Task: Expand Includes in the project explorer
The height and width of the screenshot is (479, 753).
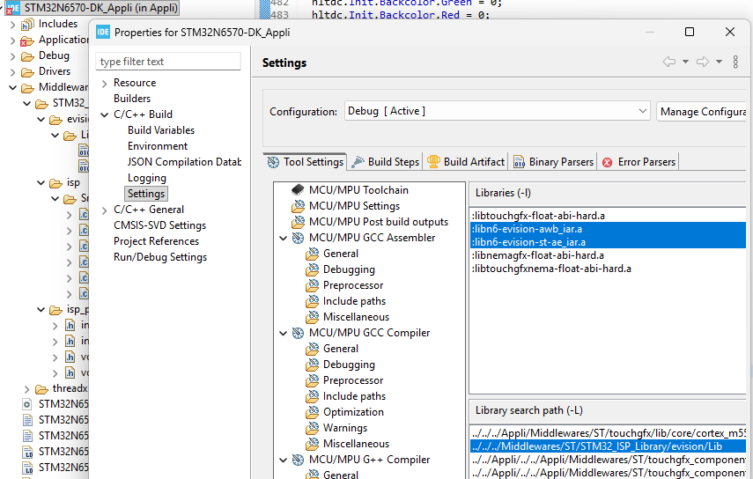Action: 13,25
